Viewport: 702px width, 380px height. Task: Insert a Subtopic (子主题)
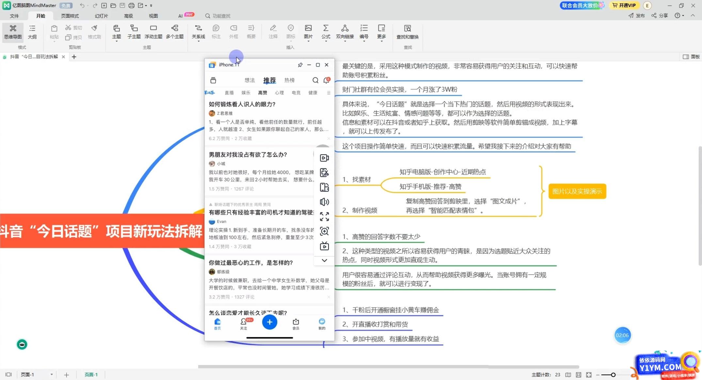point(134,32)
